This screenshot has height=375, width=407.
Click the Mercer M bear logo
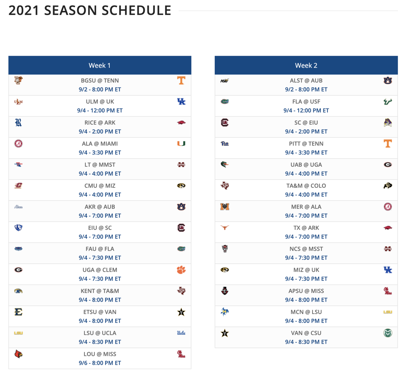[225, 207]
